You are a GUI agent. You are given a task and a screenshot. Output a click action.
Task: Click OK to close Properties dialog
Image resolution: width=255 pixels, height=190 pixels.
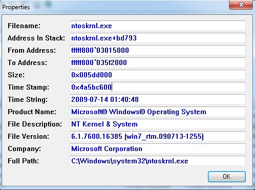(x=227, y=177)
